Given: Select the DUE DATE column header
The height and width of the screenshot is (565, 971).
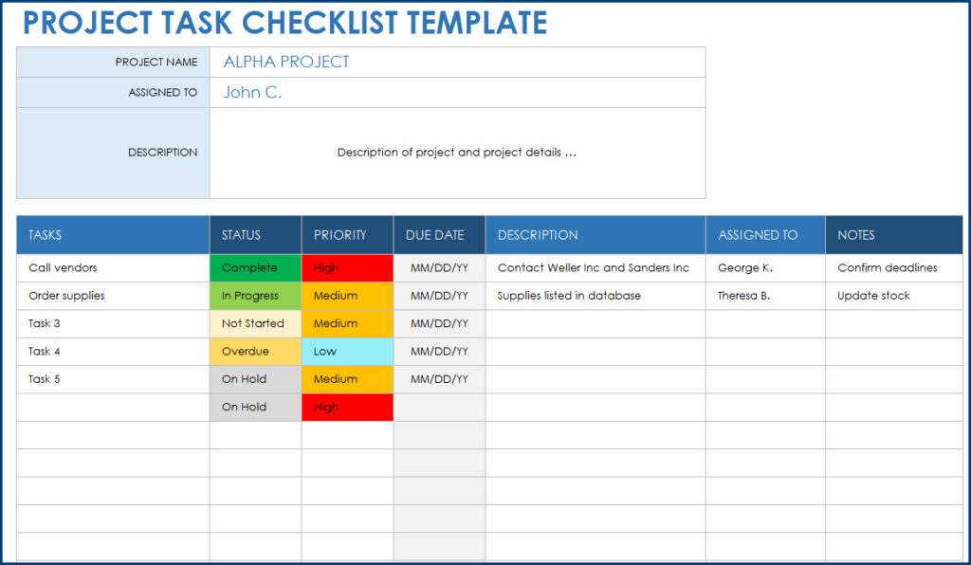Looking at the screenshot, I should 438,234.
